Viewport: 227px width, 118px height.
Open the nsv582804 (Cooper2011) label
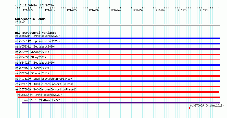[x=32, y=73]
